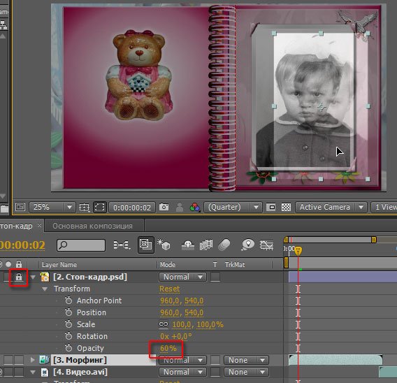The height and width of the screenshot is (383, 397).
Task: Open the 1 View layout dropdown
Action: (x=384, y=208)
